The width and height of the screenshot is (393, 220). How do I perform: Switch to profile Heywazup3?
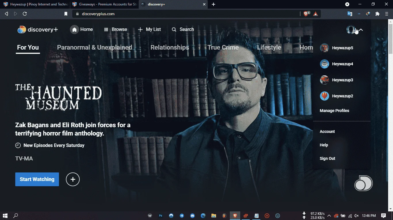(x=336, y=80)
